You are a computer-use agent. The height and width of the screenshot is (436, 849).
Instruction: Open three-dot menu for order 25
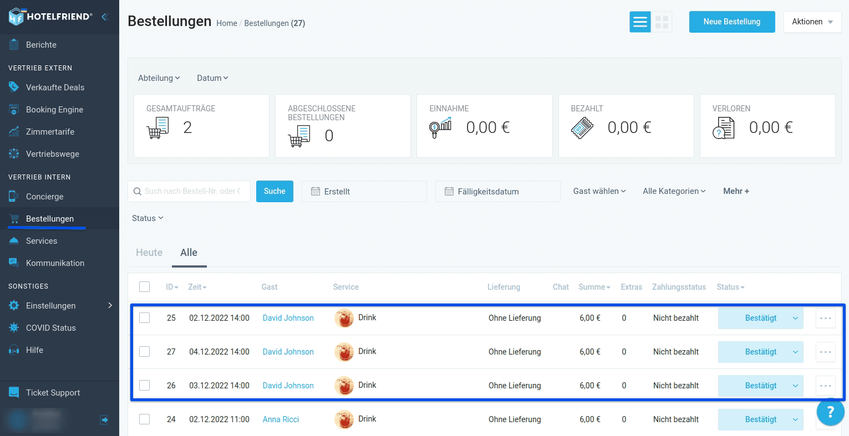(825, 319)
